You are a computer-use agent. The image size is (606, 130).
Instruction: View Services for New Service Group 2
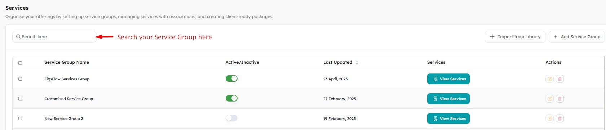[448, 118]
